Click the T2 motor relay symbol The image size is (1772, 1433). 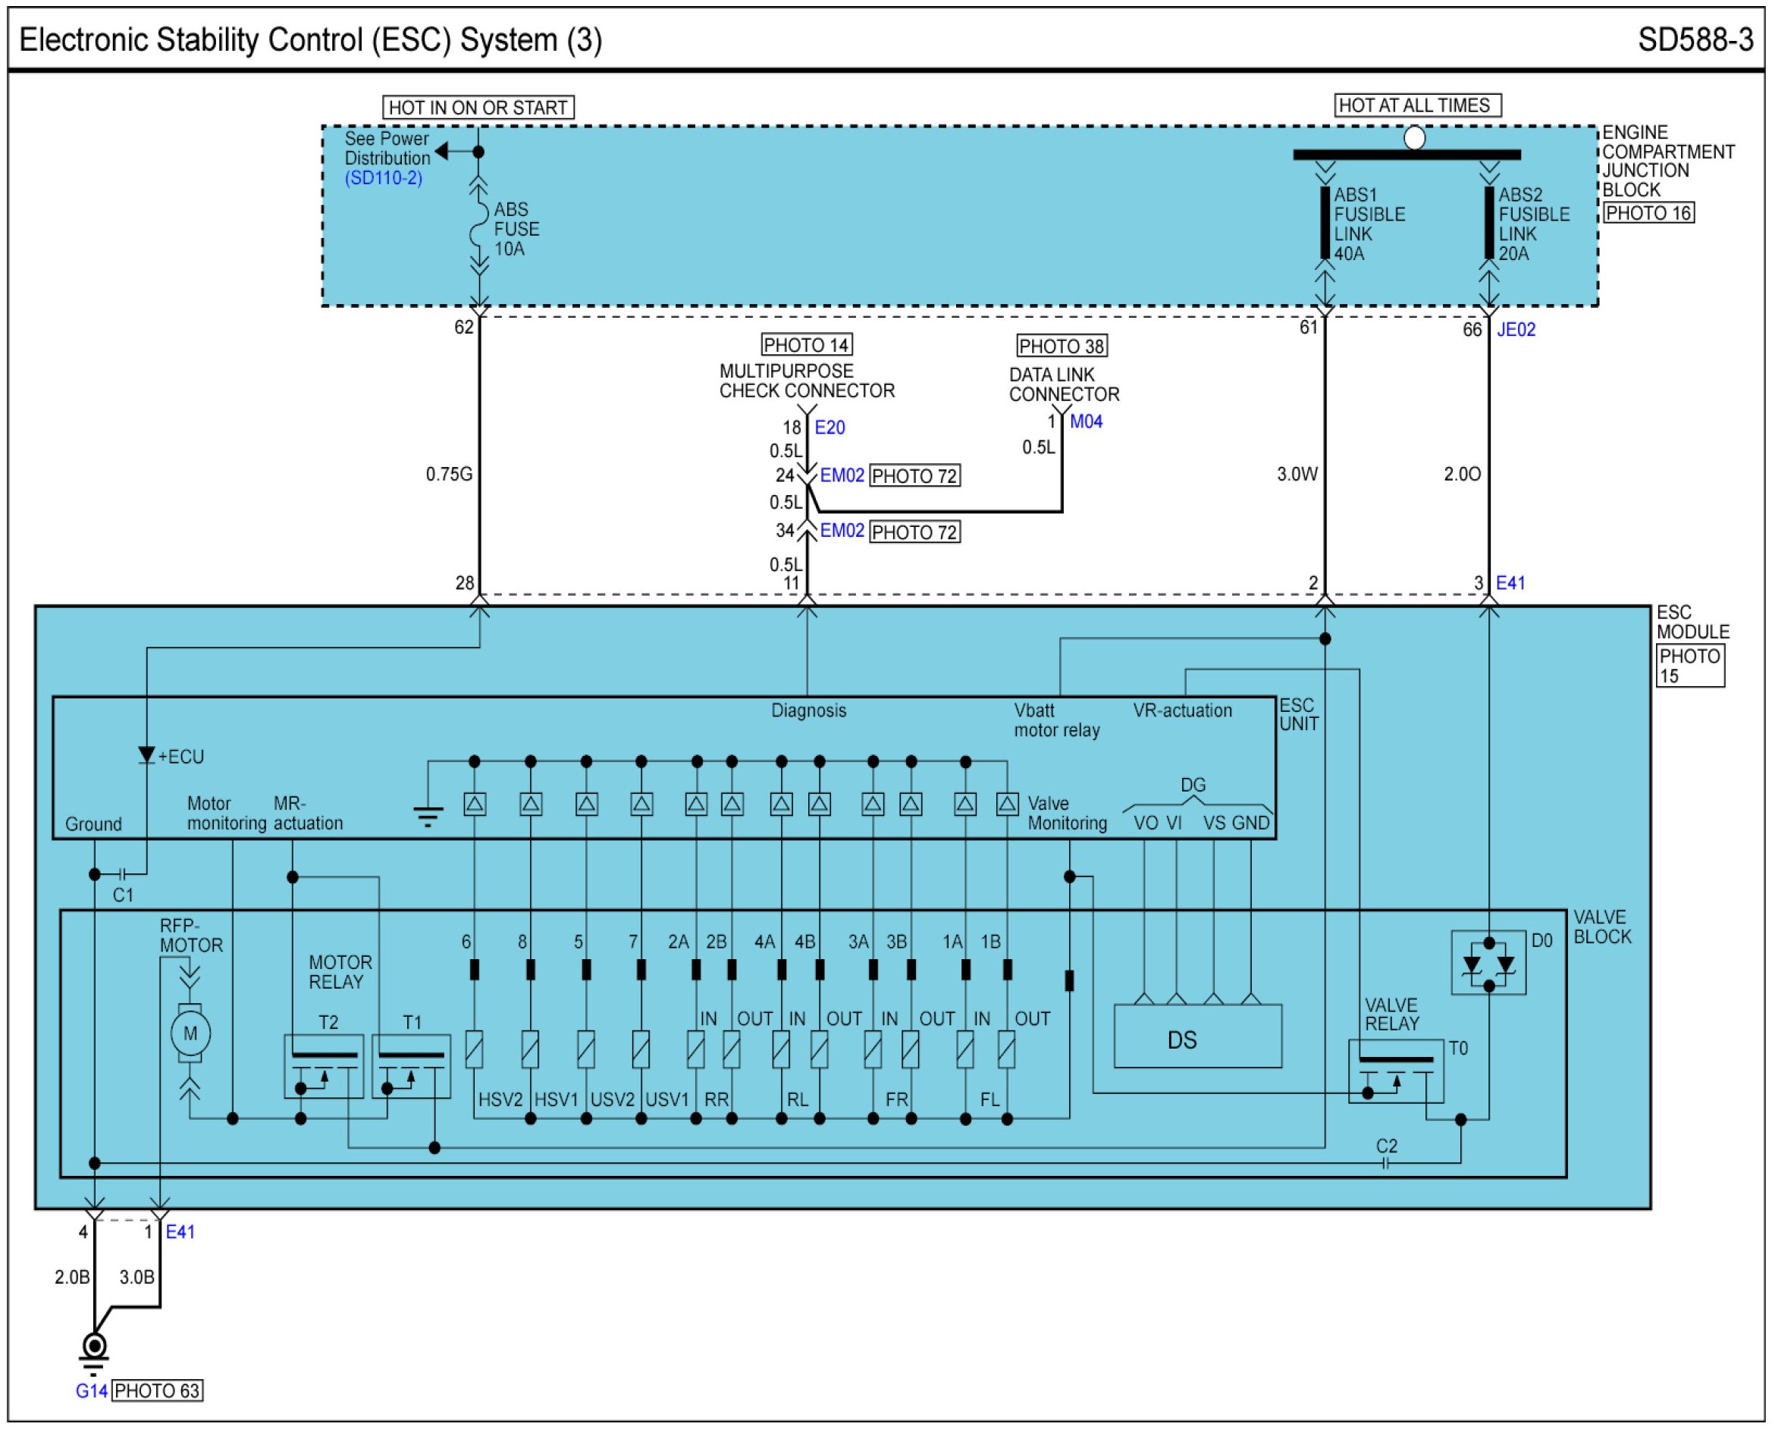[x=324, y=1067]
